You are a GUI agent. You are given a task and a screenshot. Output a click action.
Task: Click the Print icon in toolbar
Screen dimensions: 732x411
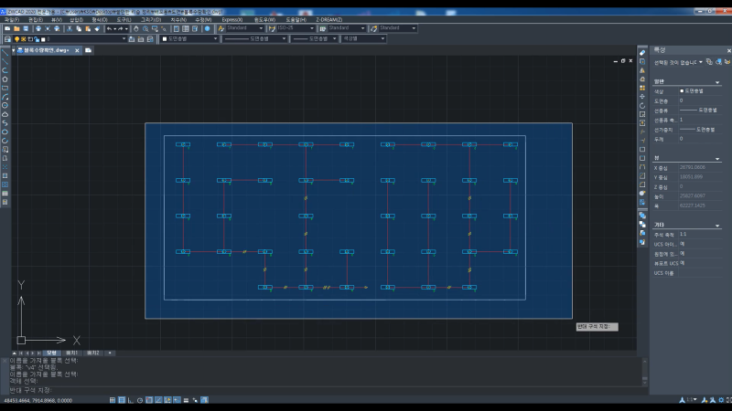coord(38,28)
